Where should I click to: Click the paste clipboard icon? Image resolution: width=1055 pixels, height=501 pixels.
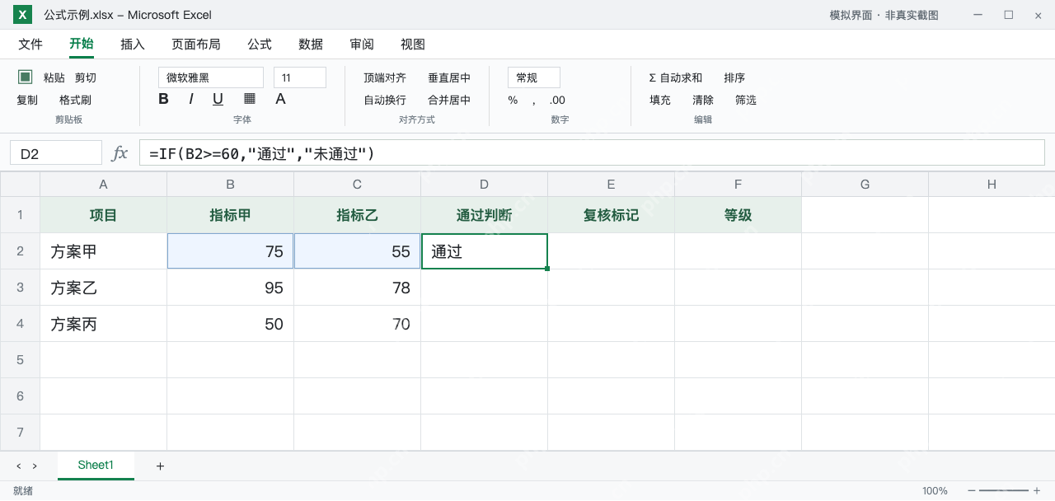tap(26, 77)
